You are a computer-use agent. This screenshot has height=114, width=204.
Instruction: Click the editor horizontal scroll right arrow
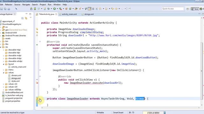(x=199, y=108)
